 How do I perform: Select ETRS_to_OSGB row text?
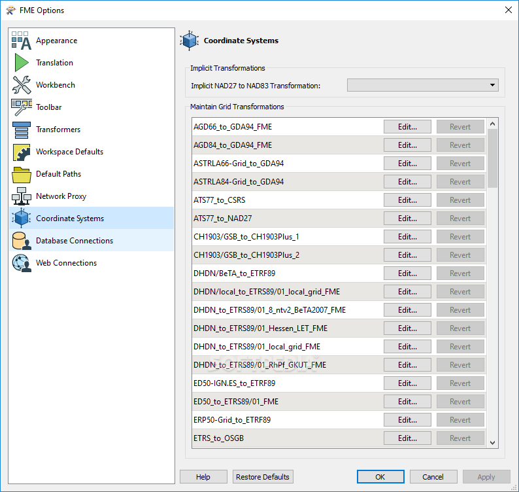218,438
